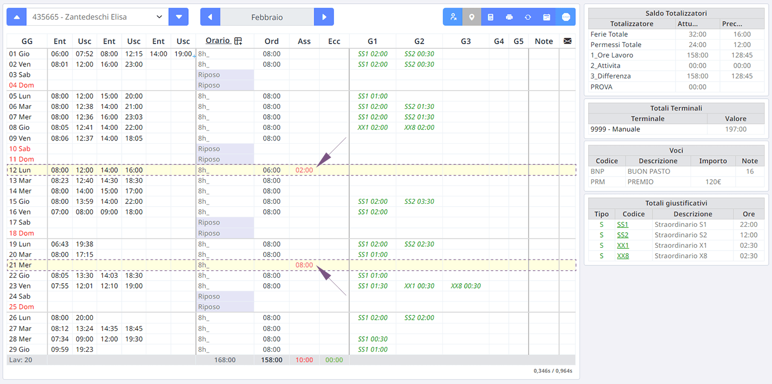Click the 197:00 terminal value

click(736, 129)
